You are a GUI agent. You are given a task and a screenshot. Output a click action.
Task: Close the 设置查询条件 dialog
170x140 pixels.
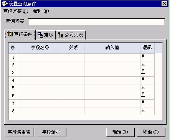point(165,3)
